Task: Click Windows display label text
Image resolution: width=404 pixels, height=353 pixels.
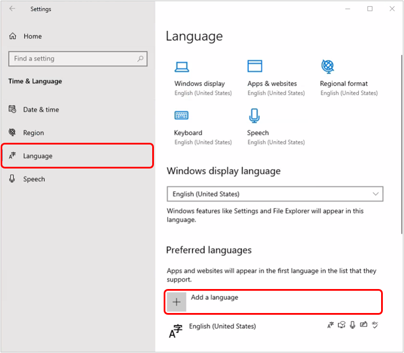Action: [x=199, y=83]
